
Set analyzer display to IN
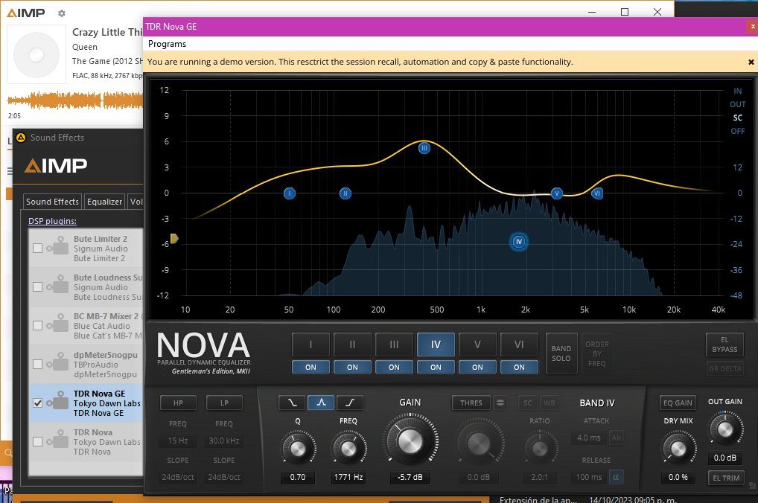pos(737,91)
